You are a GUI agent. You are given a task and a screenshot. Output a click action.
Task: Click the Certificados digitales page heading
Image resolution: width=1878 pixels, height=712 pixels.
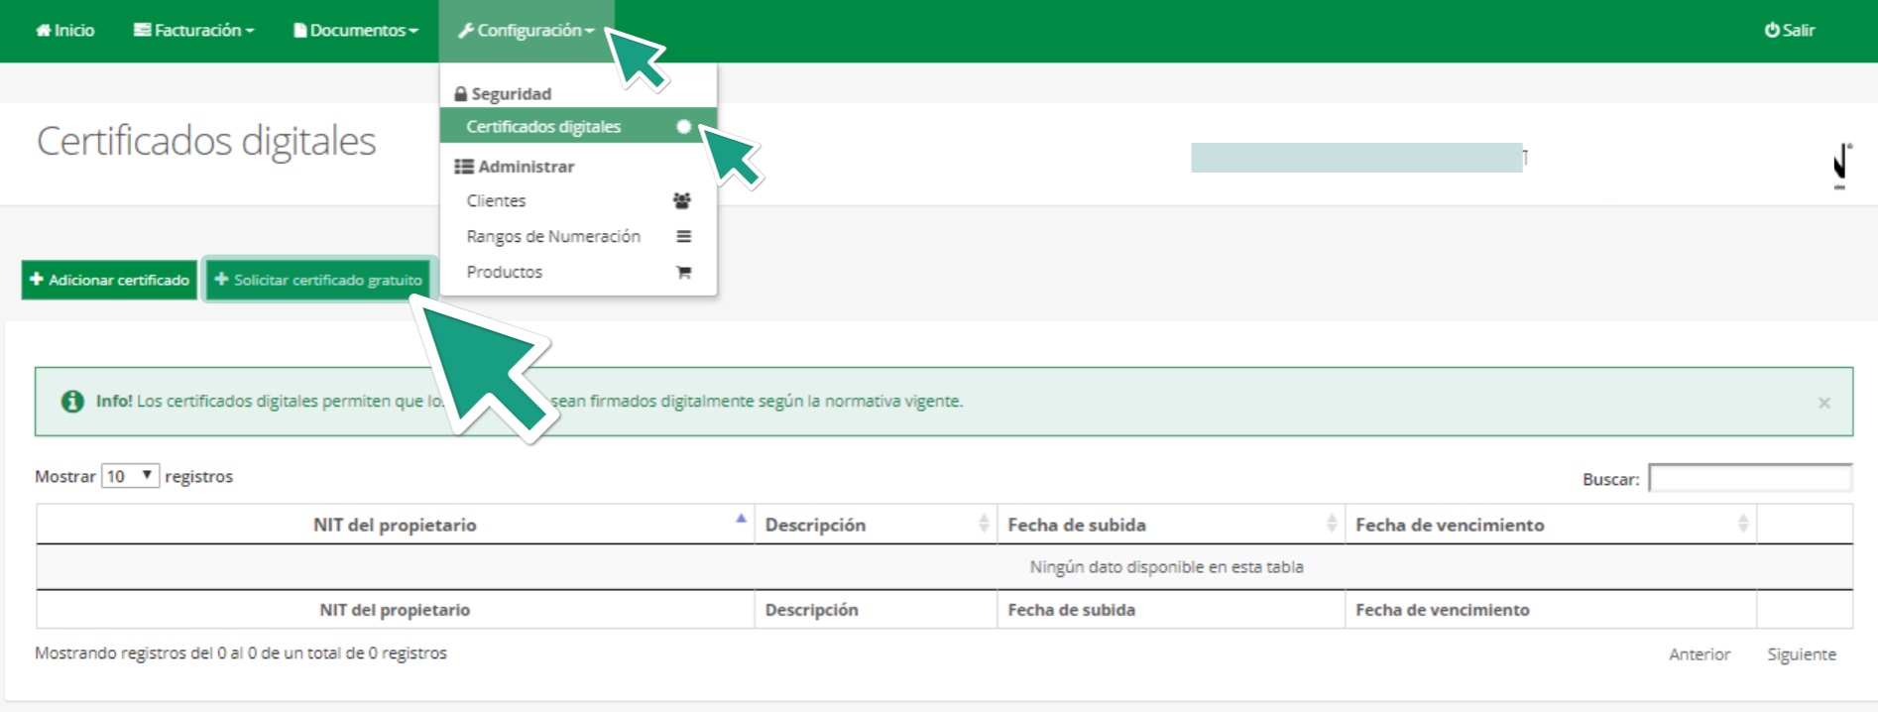[x=206, y=141]
